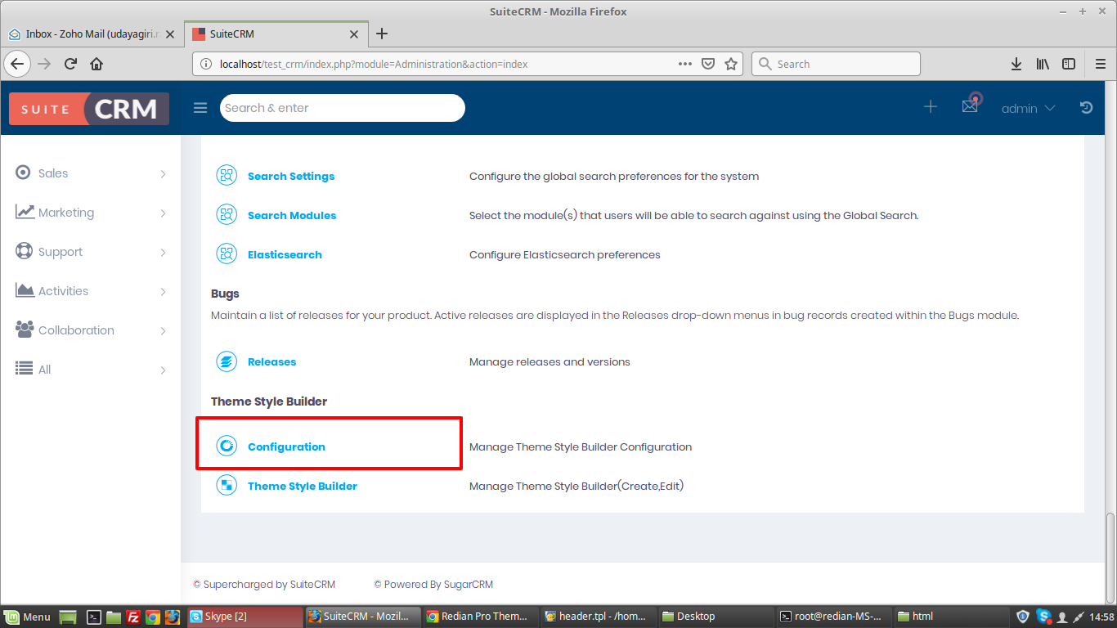Viewport: 1117px width, 628px height.
Task: Open Firefox library icon
Action: click(1043, 64)
